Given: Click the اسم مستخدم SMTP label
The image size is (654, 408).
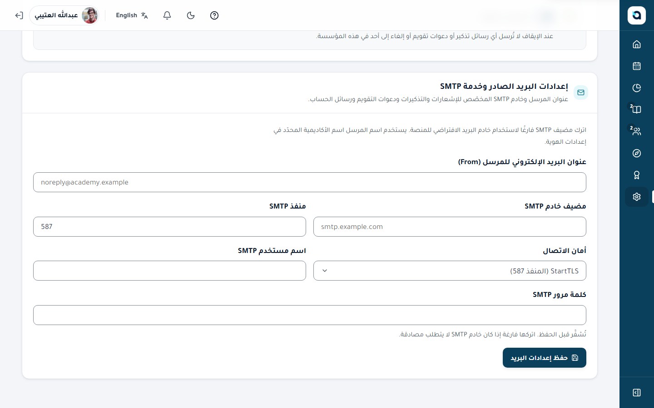Looking at the screenshot, I should (x=272, y=250).
